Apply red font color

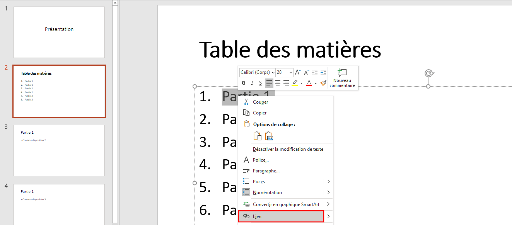pyautogui.click(x=309, y=83)
